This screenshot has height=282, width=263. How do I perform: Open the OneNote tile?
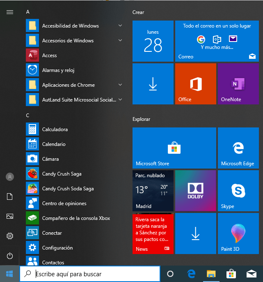pos(238,84)
